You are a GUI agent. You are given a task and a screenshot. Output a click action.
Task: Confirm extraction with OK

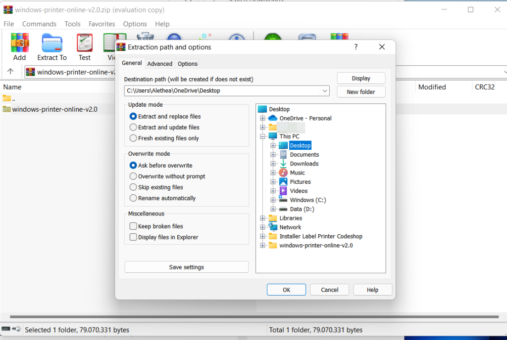click(286, 290)
